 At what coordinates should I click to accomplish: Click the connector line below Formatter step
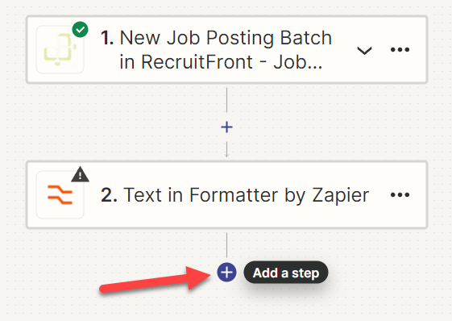click(x=227, y=245)
